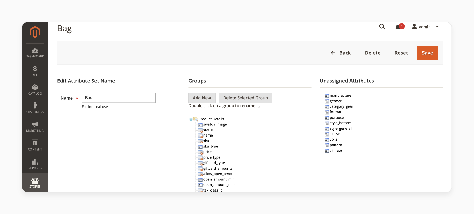Select the unassigned gender attribute
The height and width of the screenshot is (214, 474).
(335, 101)
